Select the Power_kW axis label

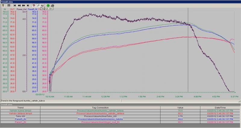coord(22,9)
